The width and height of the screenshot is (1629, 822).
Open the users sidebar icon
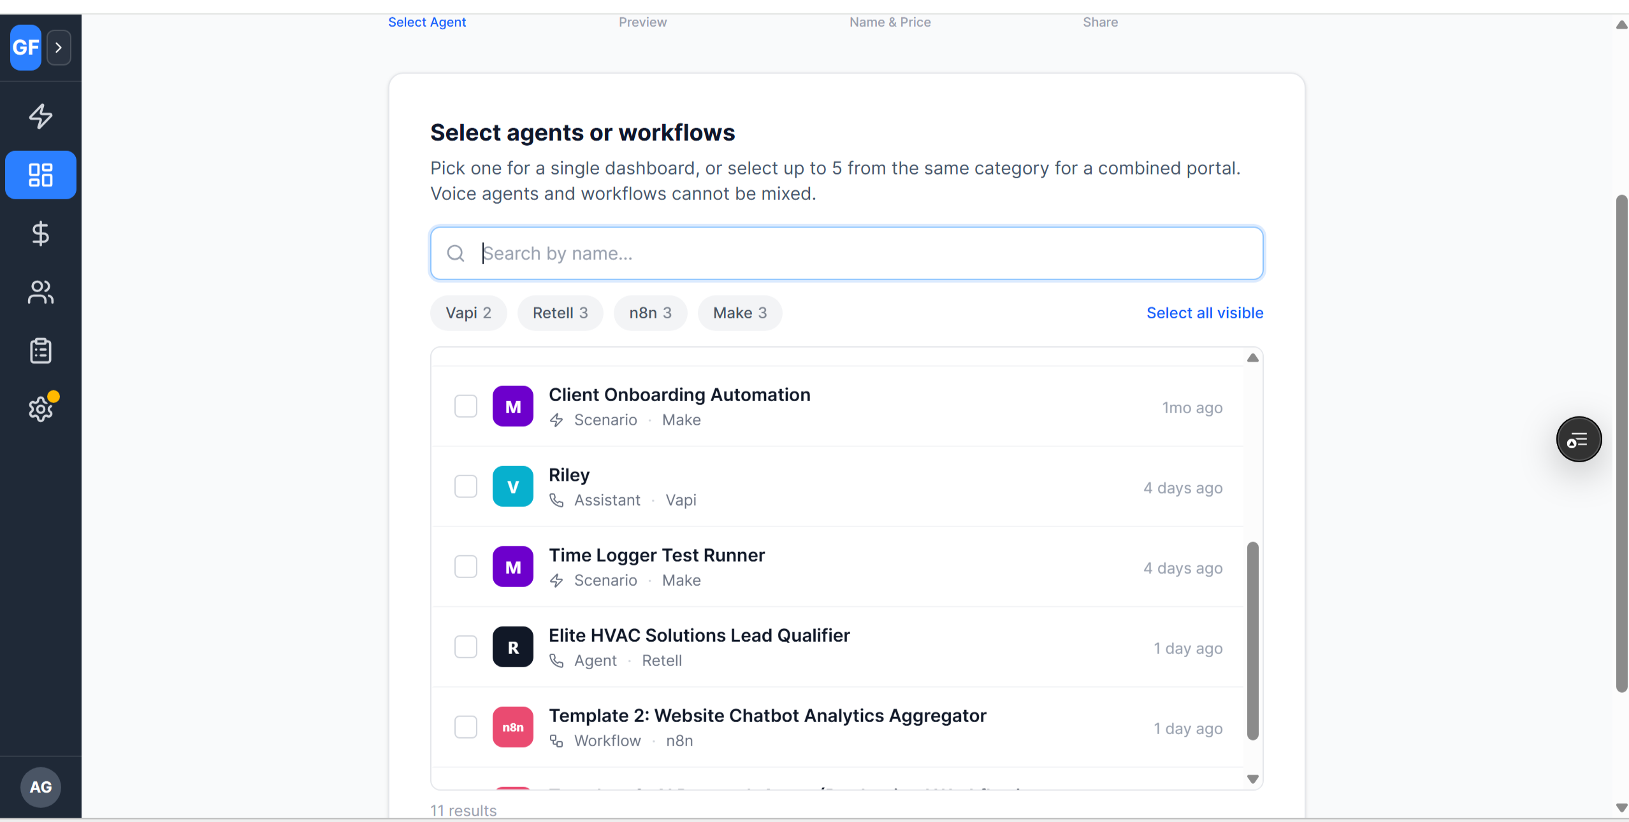[41, 292]
